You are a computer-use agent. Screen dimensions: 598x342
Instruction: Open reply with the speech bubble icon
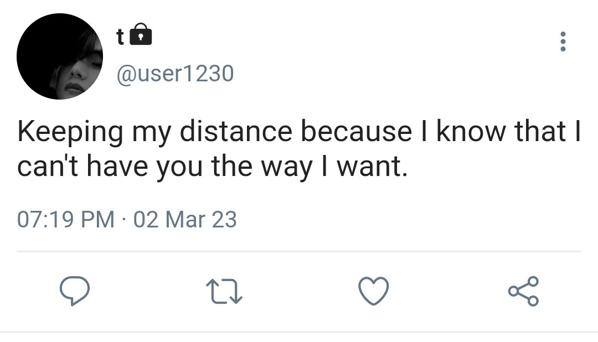pos(75,291)
